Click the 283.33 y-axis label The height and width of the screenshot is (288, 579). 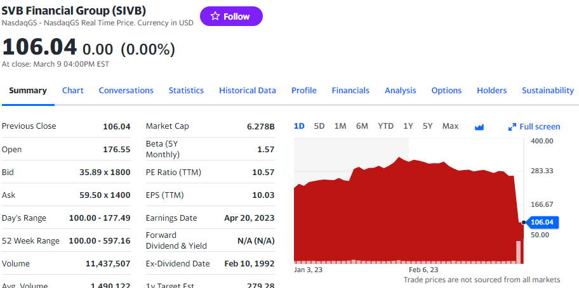coord(542,171)
